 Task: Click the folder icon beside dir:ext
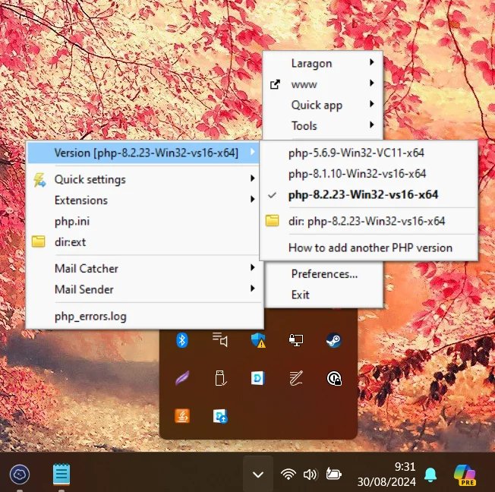coord(39,241)
